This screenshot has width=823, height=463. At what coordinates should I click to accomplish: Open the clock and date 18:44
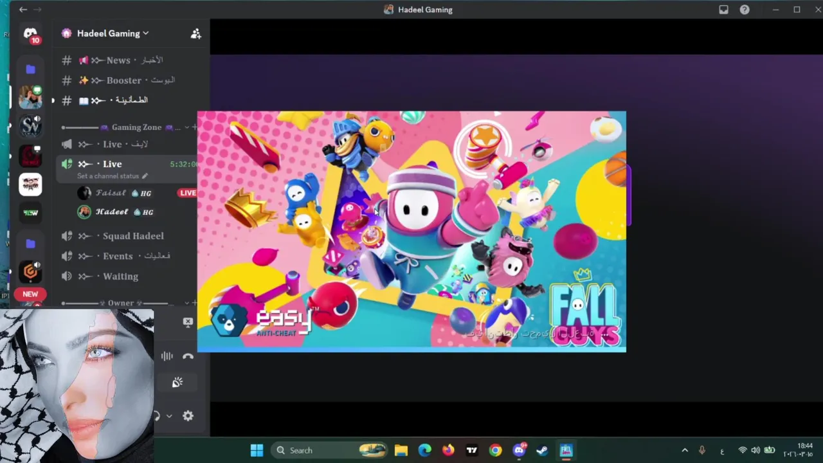coord(798,450)
